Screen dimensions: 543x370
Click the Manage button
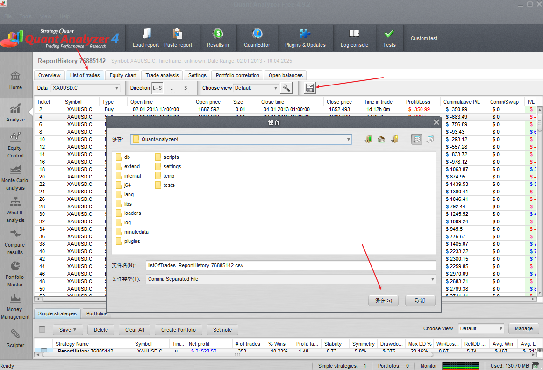click(523, 328)
